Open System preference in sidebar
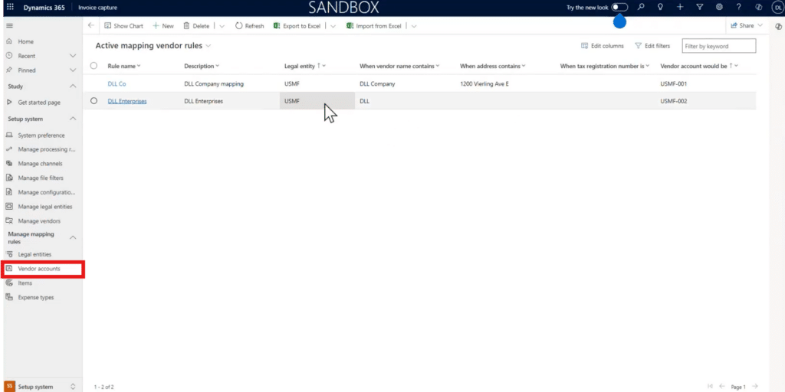 pos(43,136)
